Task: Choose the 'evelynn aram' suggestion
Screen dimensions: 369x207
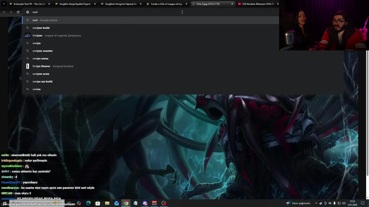Action: 183,74
